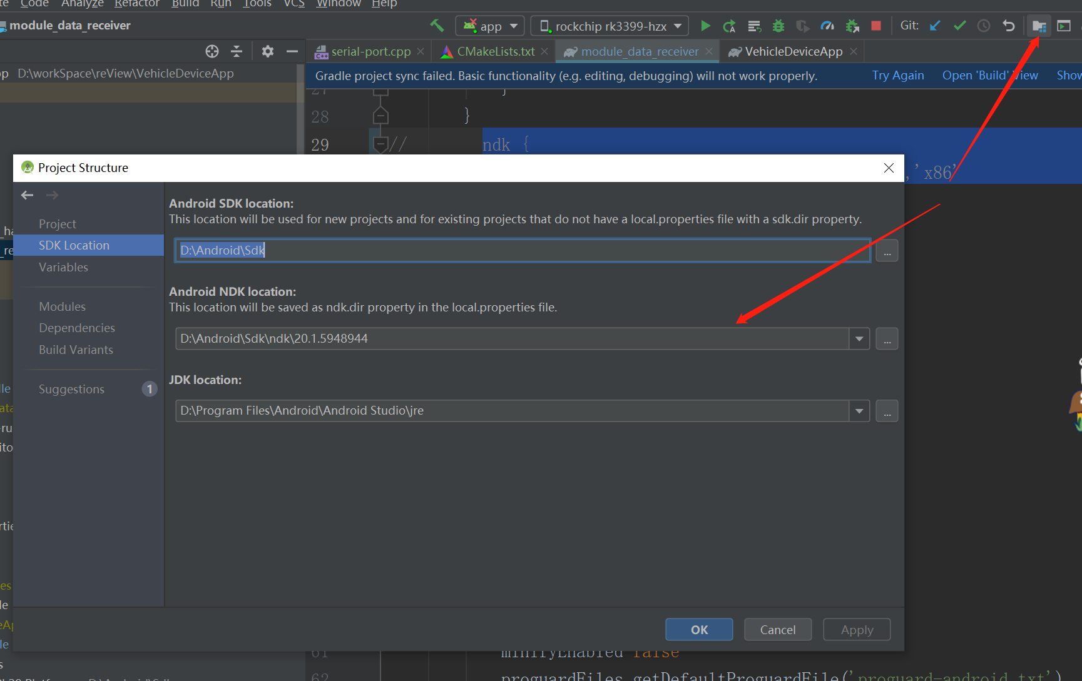Image resolution: width=1082 pixels, height=681 pixels.
Task: Click inside the Android SDK location field
Action: [x=438, y=250]
